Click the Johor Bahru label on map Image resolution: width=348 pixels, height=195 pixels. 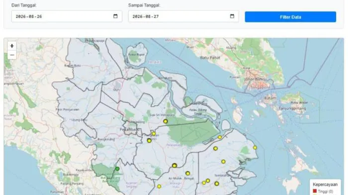[x=255, y=79]
